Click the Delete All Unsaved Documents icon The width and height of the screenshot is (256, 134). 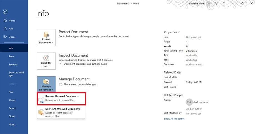tap(41, 113)
